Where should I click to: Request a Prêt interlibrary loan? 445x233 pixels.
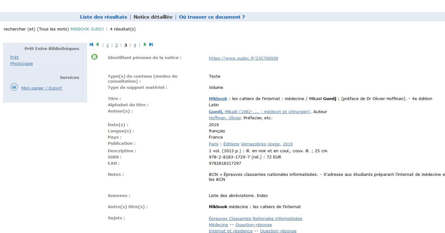point(14,57)
